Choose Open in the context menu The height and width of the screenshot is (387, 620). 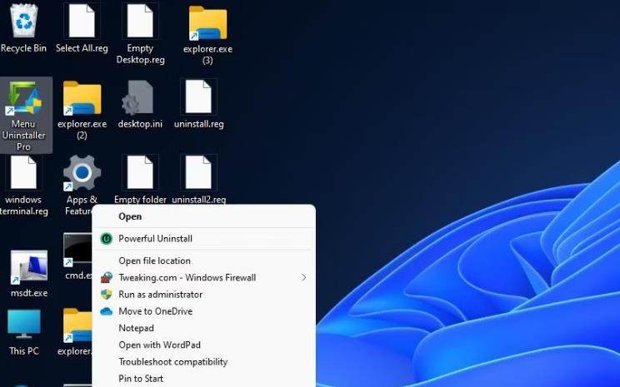coord(203,216)
